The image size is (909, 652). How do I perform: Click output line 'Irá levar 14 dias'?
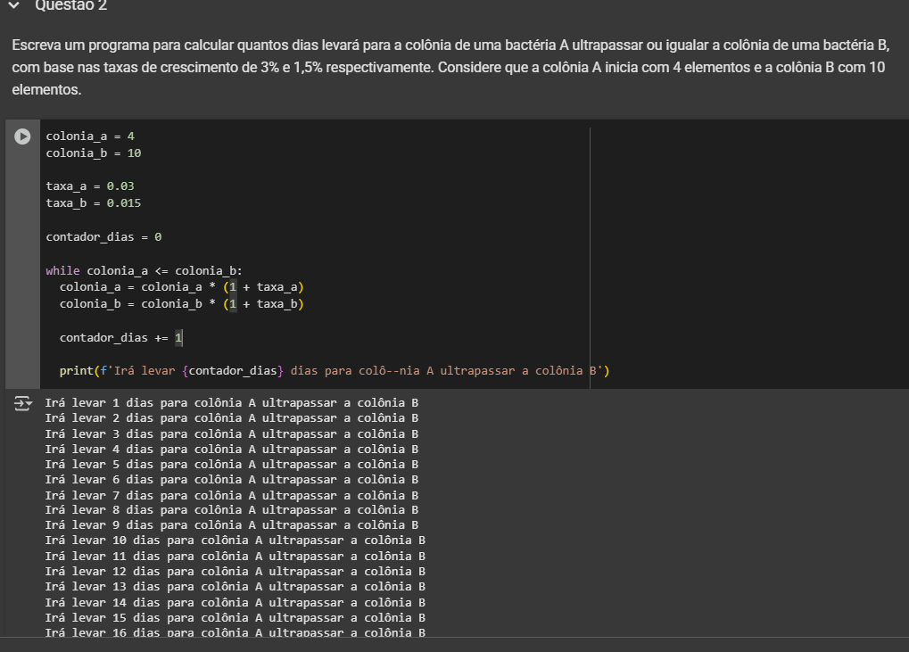[235, 602]
